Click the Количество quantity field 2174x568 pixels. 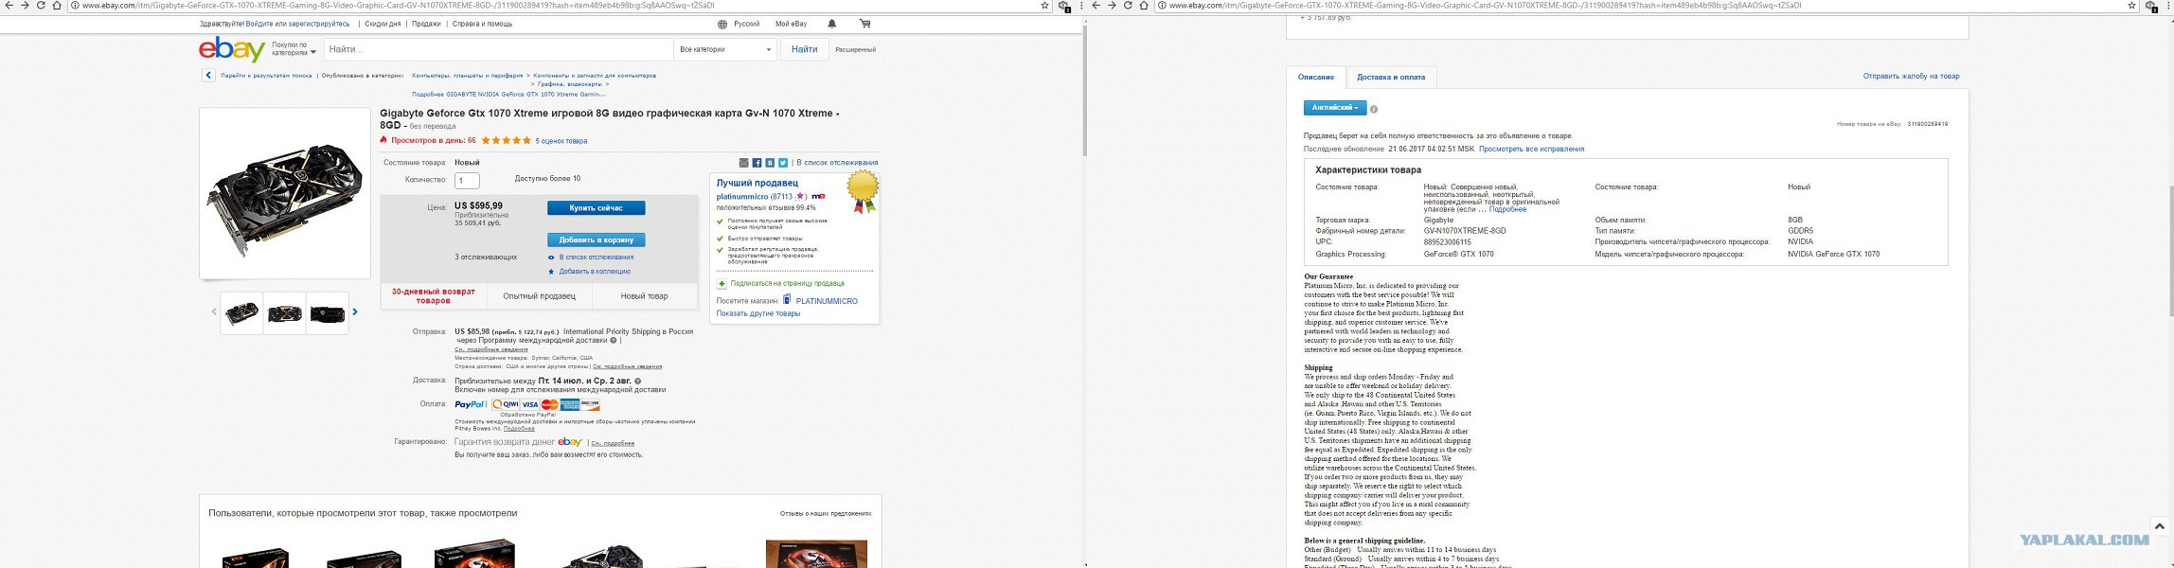click(467, 180)
